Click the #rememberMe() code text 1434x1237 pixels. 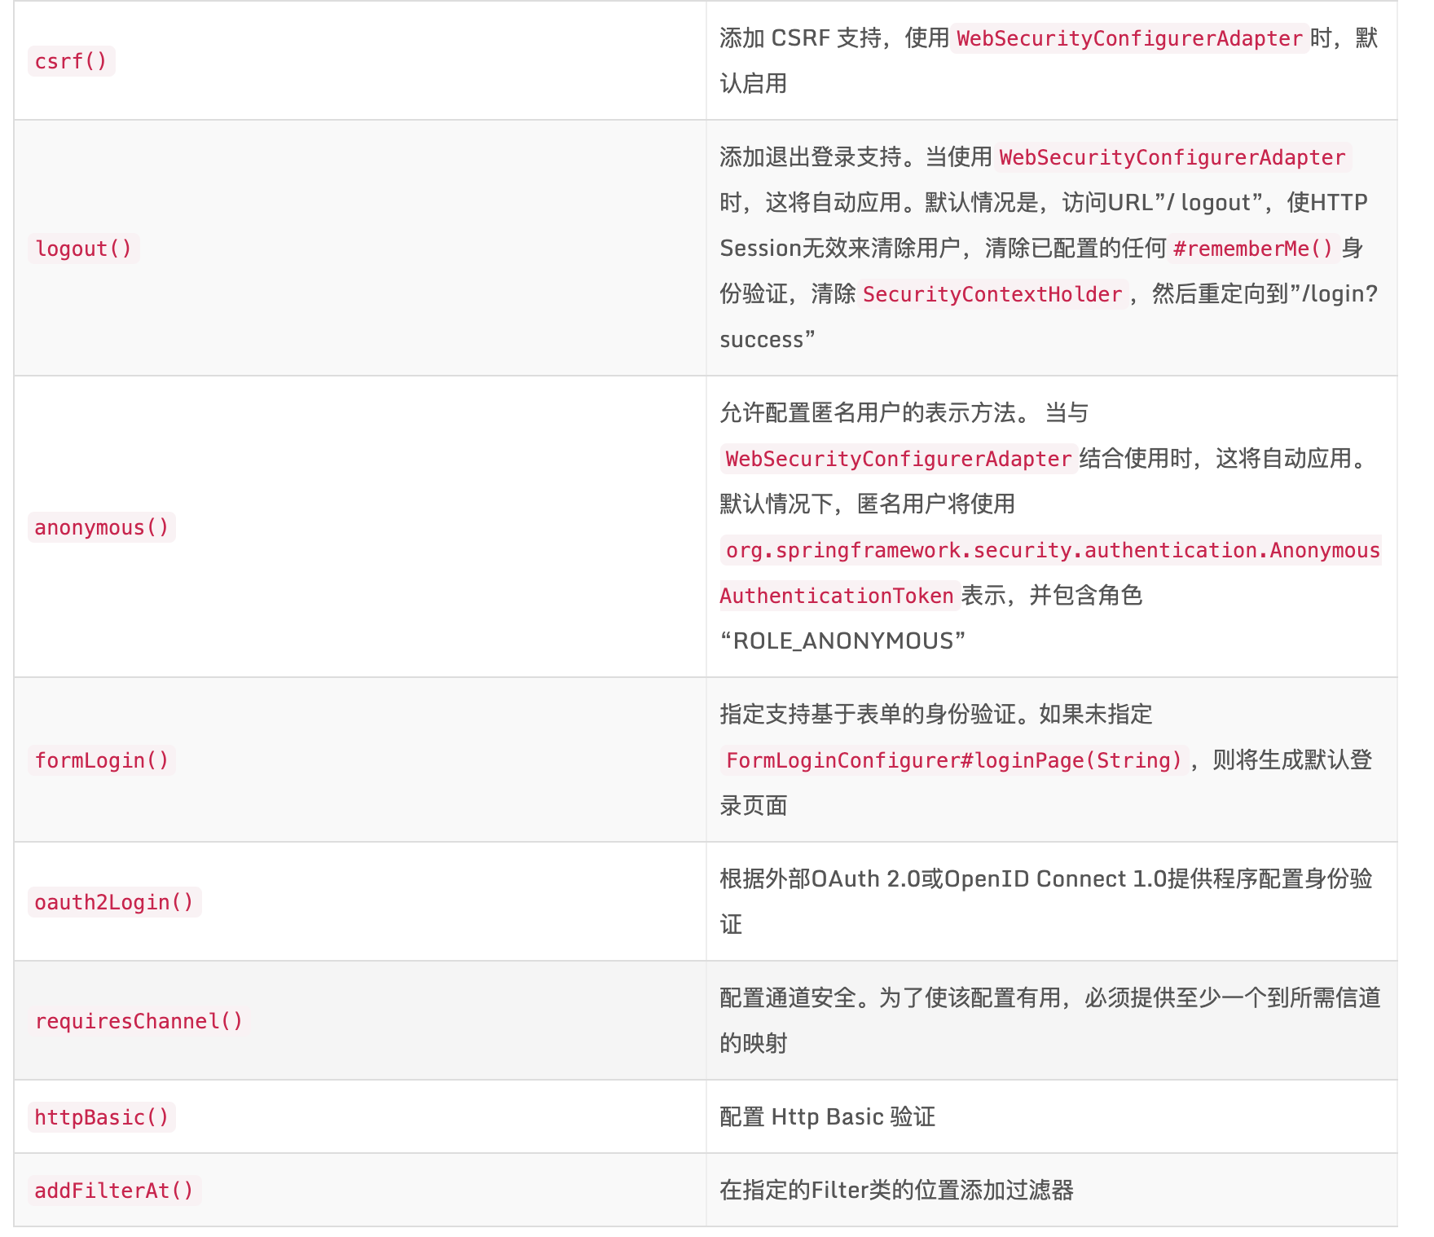point(1253,249)
